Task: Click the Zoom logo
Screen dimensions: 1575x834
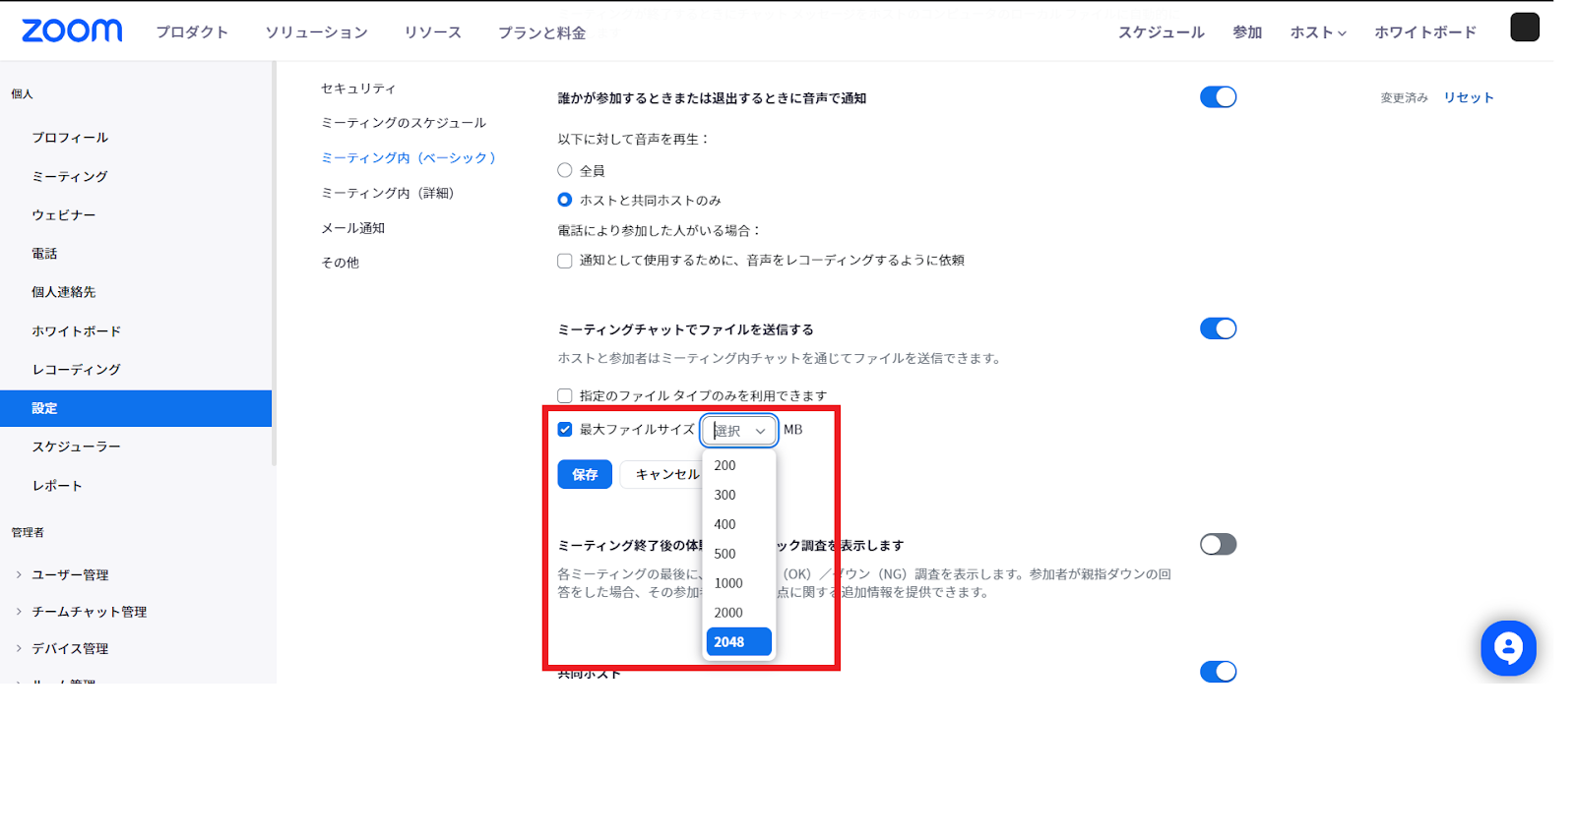Action: pos(72,31)
